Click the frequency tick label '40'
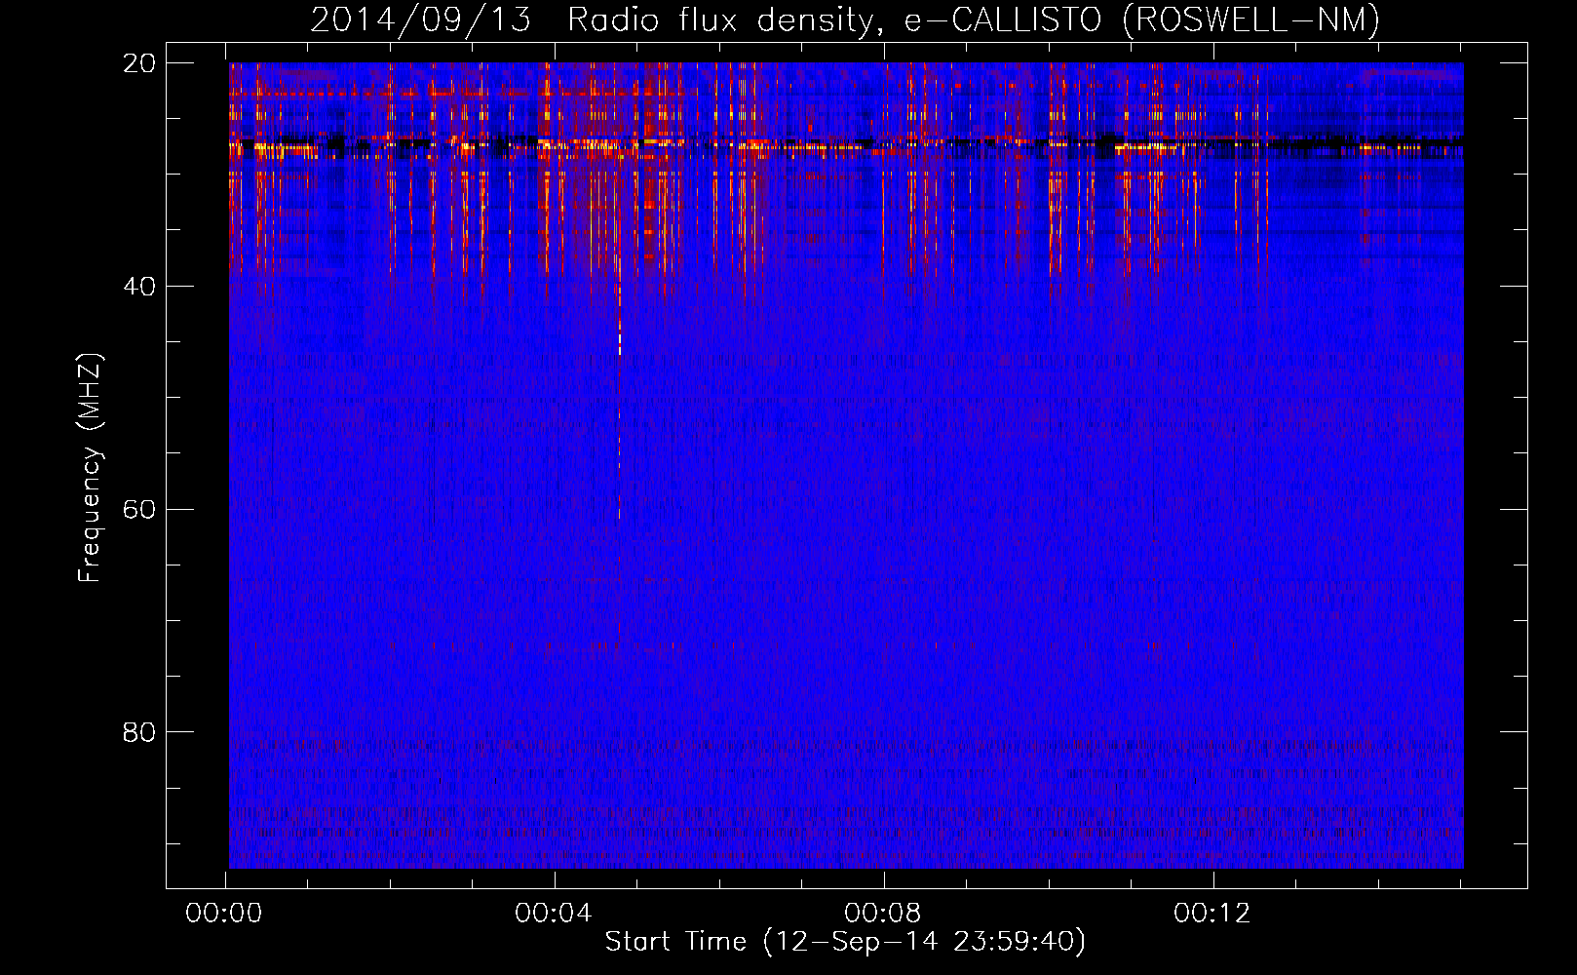The height and width of the screenshot is (975, 1577). pos(139,287)
